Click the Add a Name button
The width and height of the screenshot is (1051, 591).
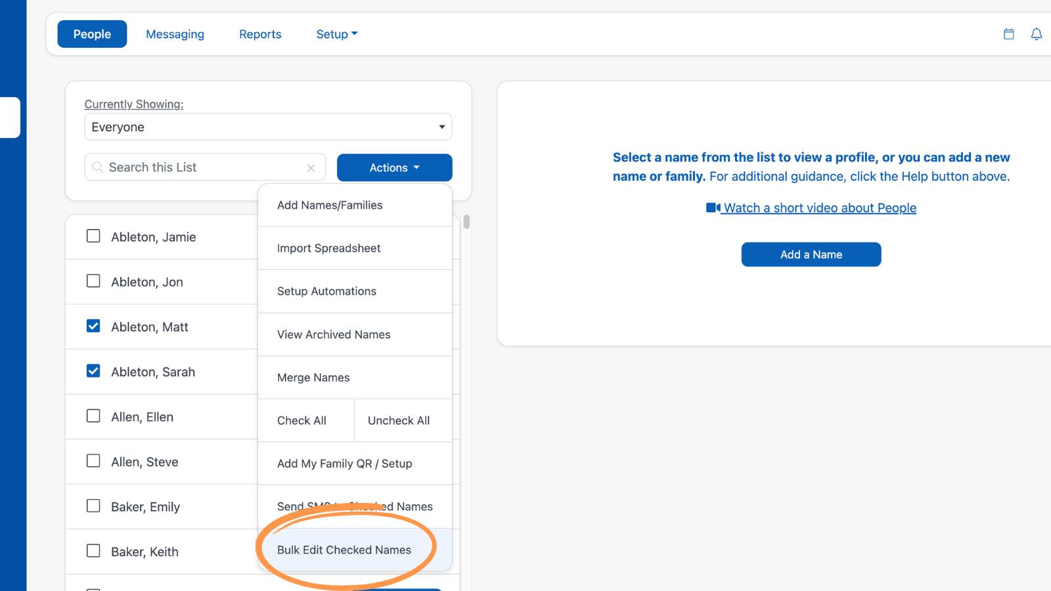coord(811,254)
